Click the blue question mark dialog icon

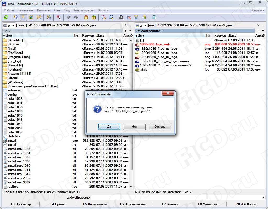coord(97,109)
